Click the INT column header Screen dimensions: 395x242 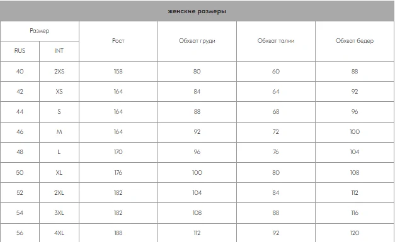(59, 51)
